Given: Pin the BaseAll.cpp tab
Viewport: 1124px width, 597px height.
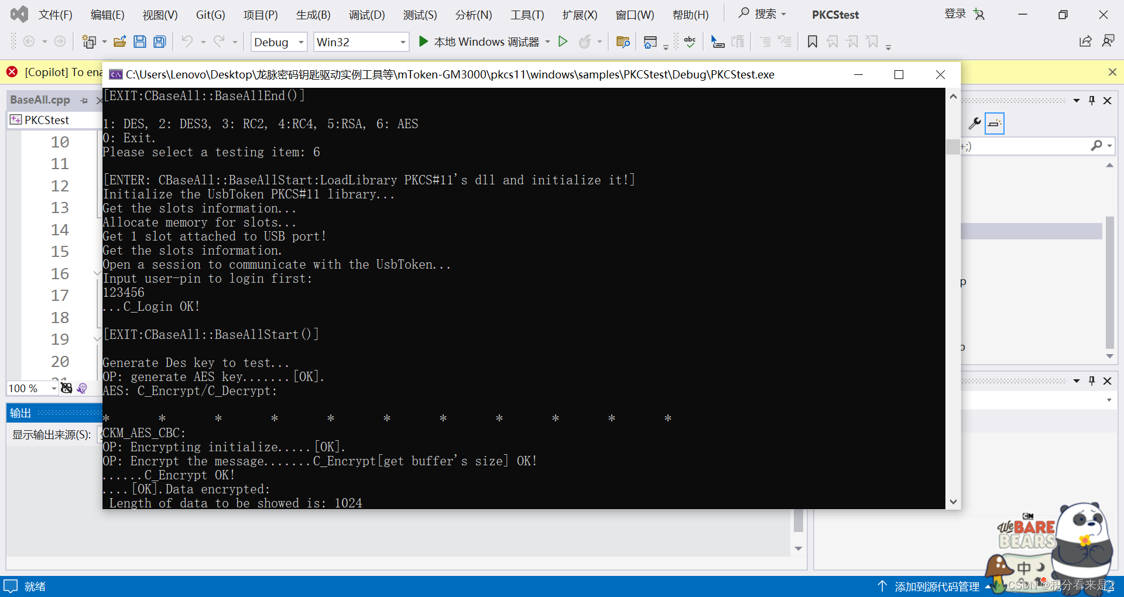Looking at the screenshot, I should 84,101.
